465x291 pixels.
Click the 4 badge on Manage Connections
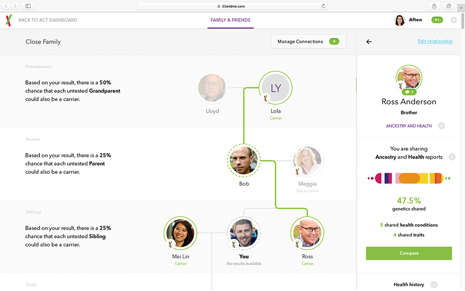coord(334,41)
